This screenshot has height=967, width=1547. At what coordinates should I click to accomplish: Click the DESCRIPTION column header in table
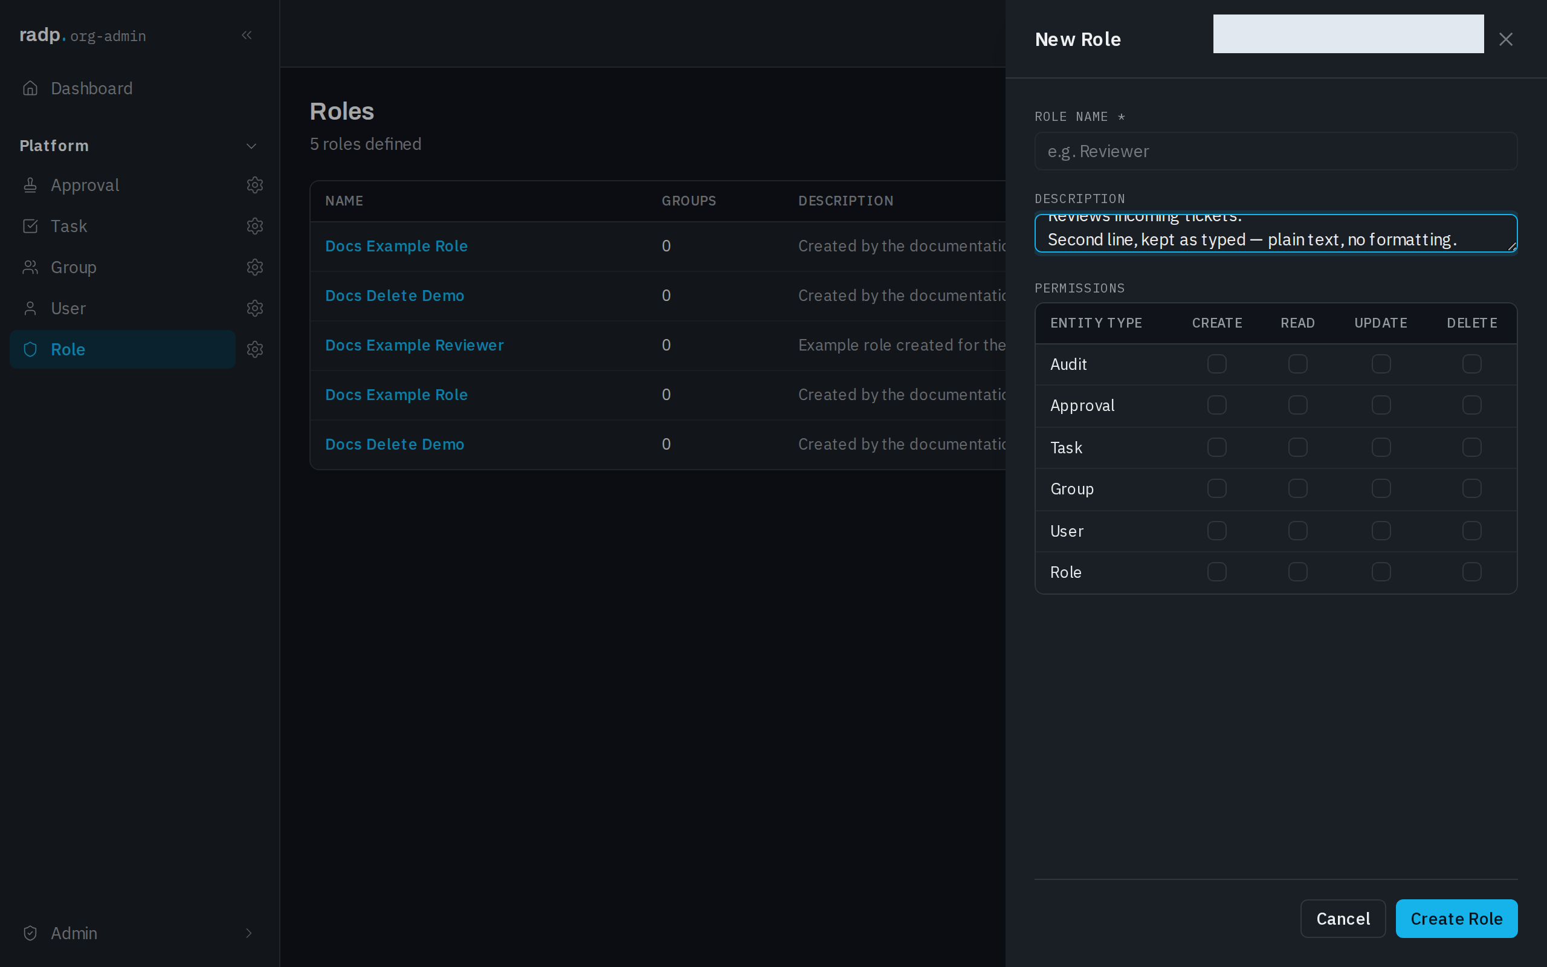click(845, 201)
